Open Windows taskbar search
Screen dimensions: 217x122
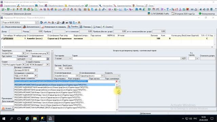[12, 119]
